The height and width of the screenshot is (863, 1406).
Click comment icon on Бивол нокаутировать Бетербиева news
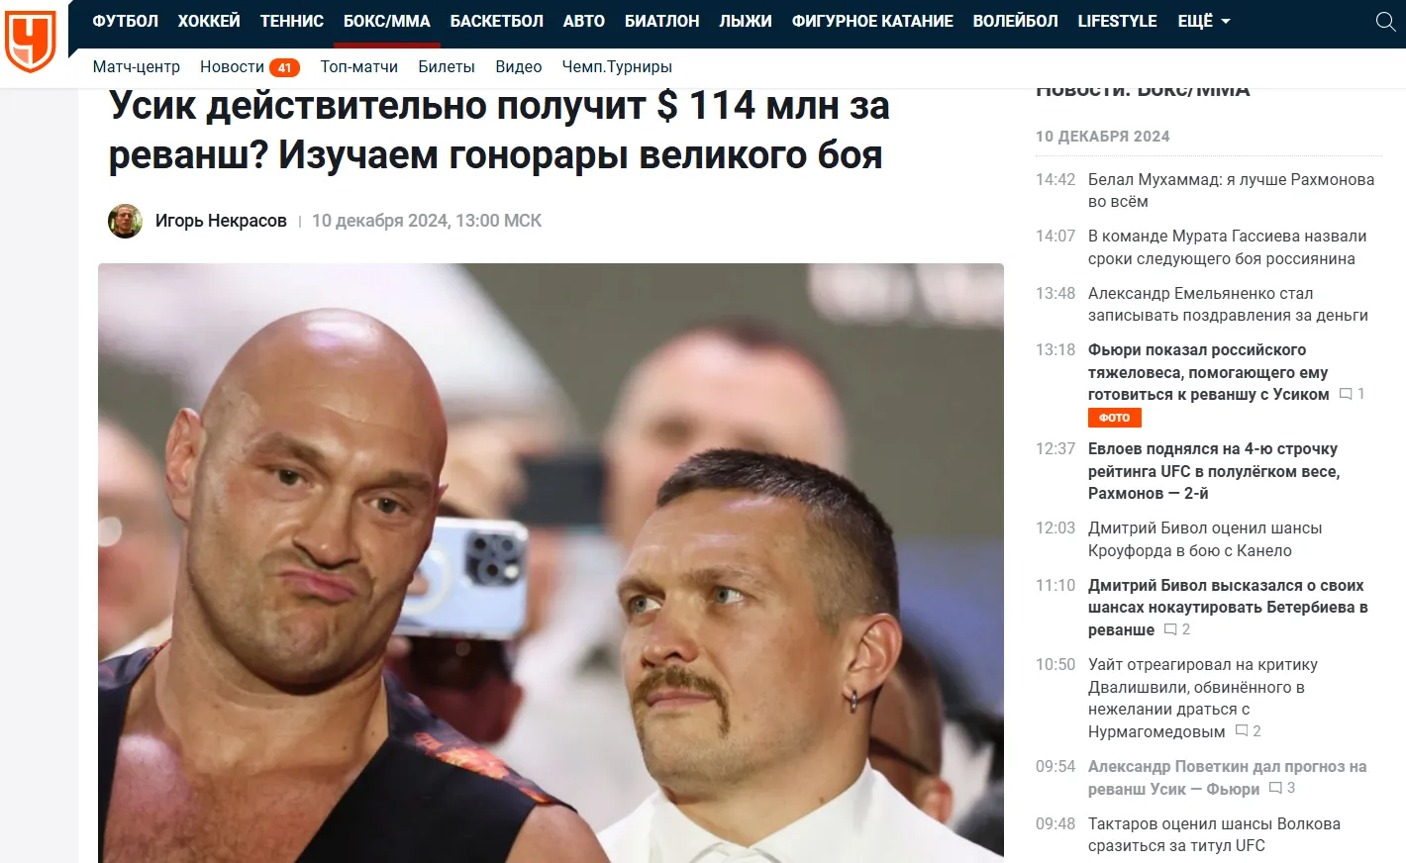(x=1170, y=629)
